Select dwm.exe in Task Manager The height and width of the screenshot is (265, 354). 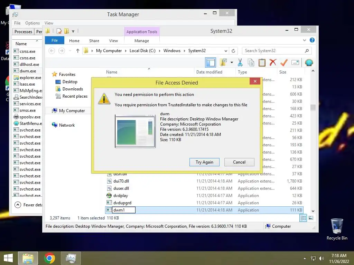coord(28,71)
